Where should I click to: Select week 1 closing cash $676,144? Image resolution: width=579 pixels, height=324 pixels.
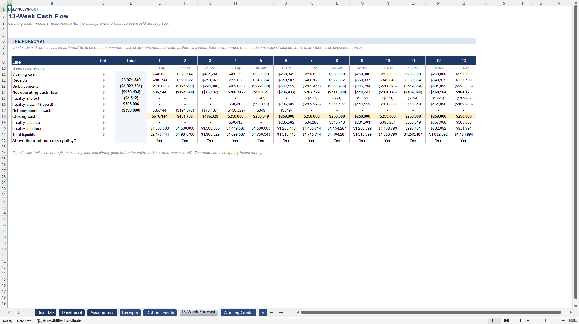(159, 116)
